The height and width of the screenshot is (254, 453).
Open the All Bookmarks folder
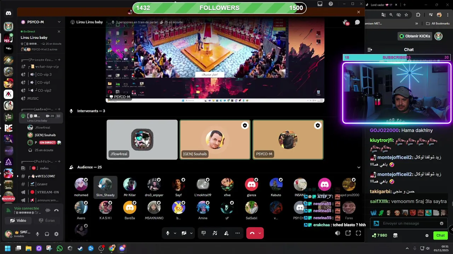(438, 24)
